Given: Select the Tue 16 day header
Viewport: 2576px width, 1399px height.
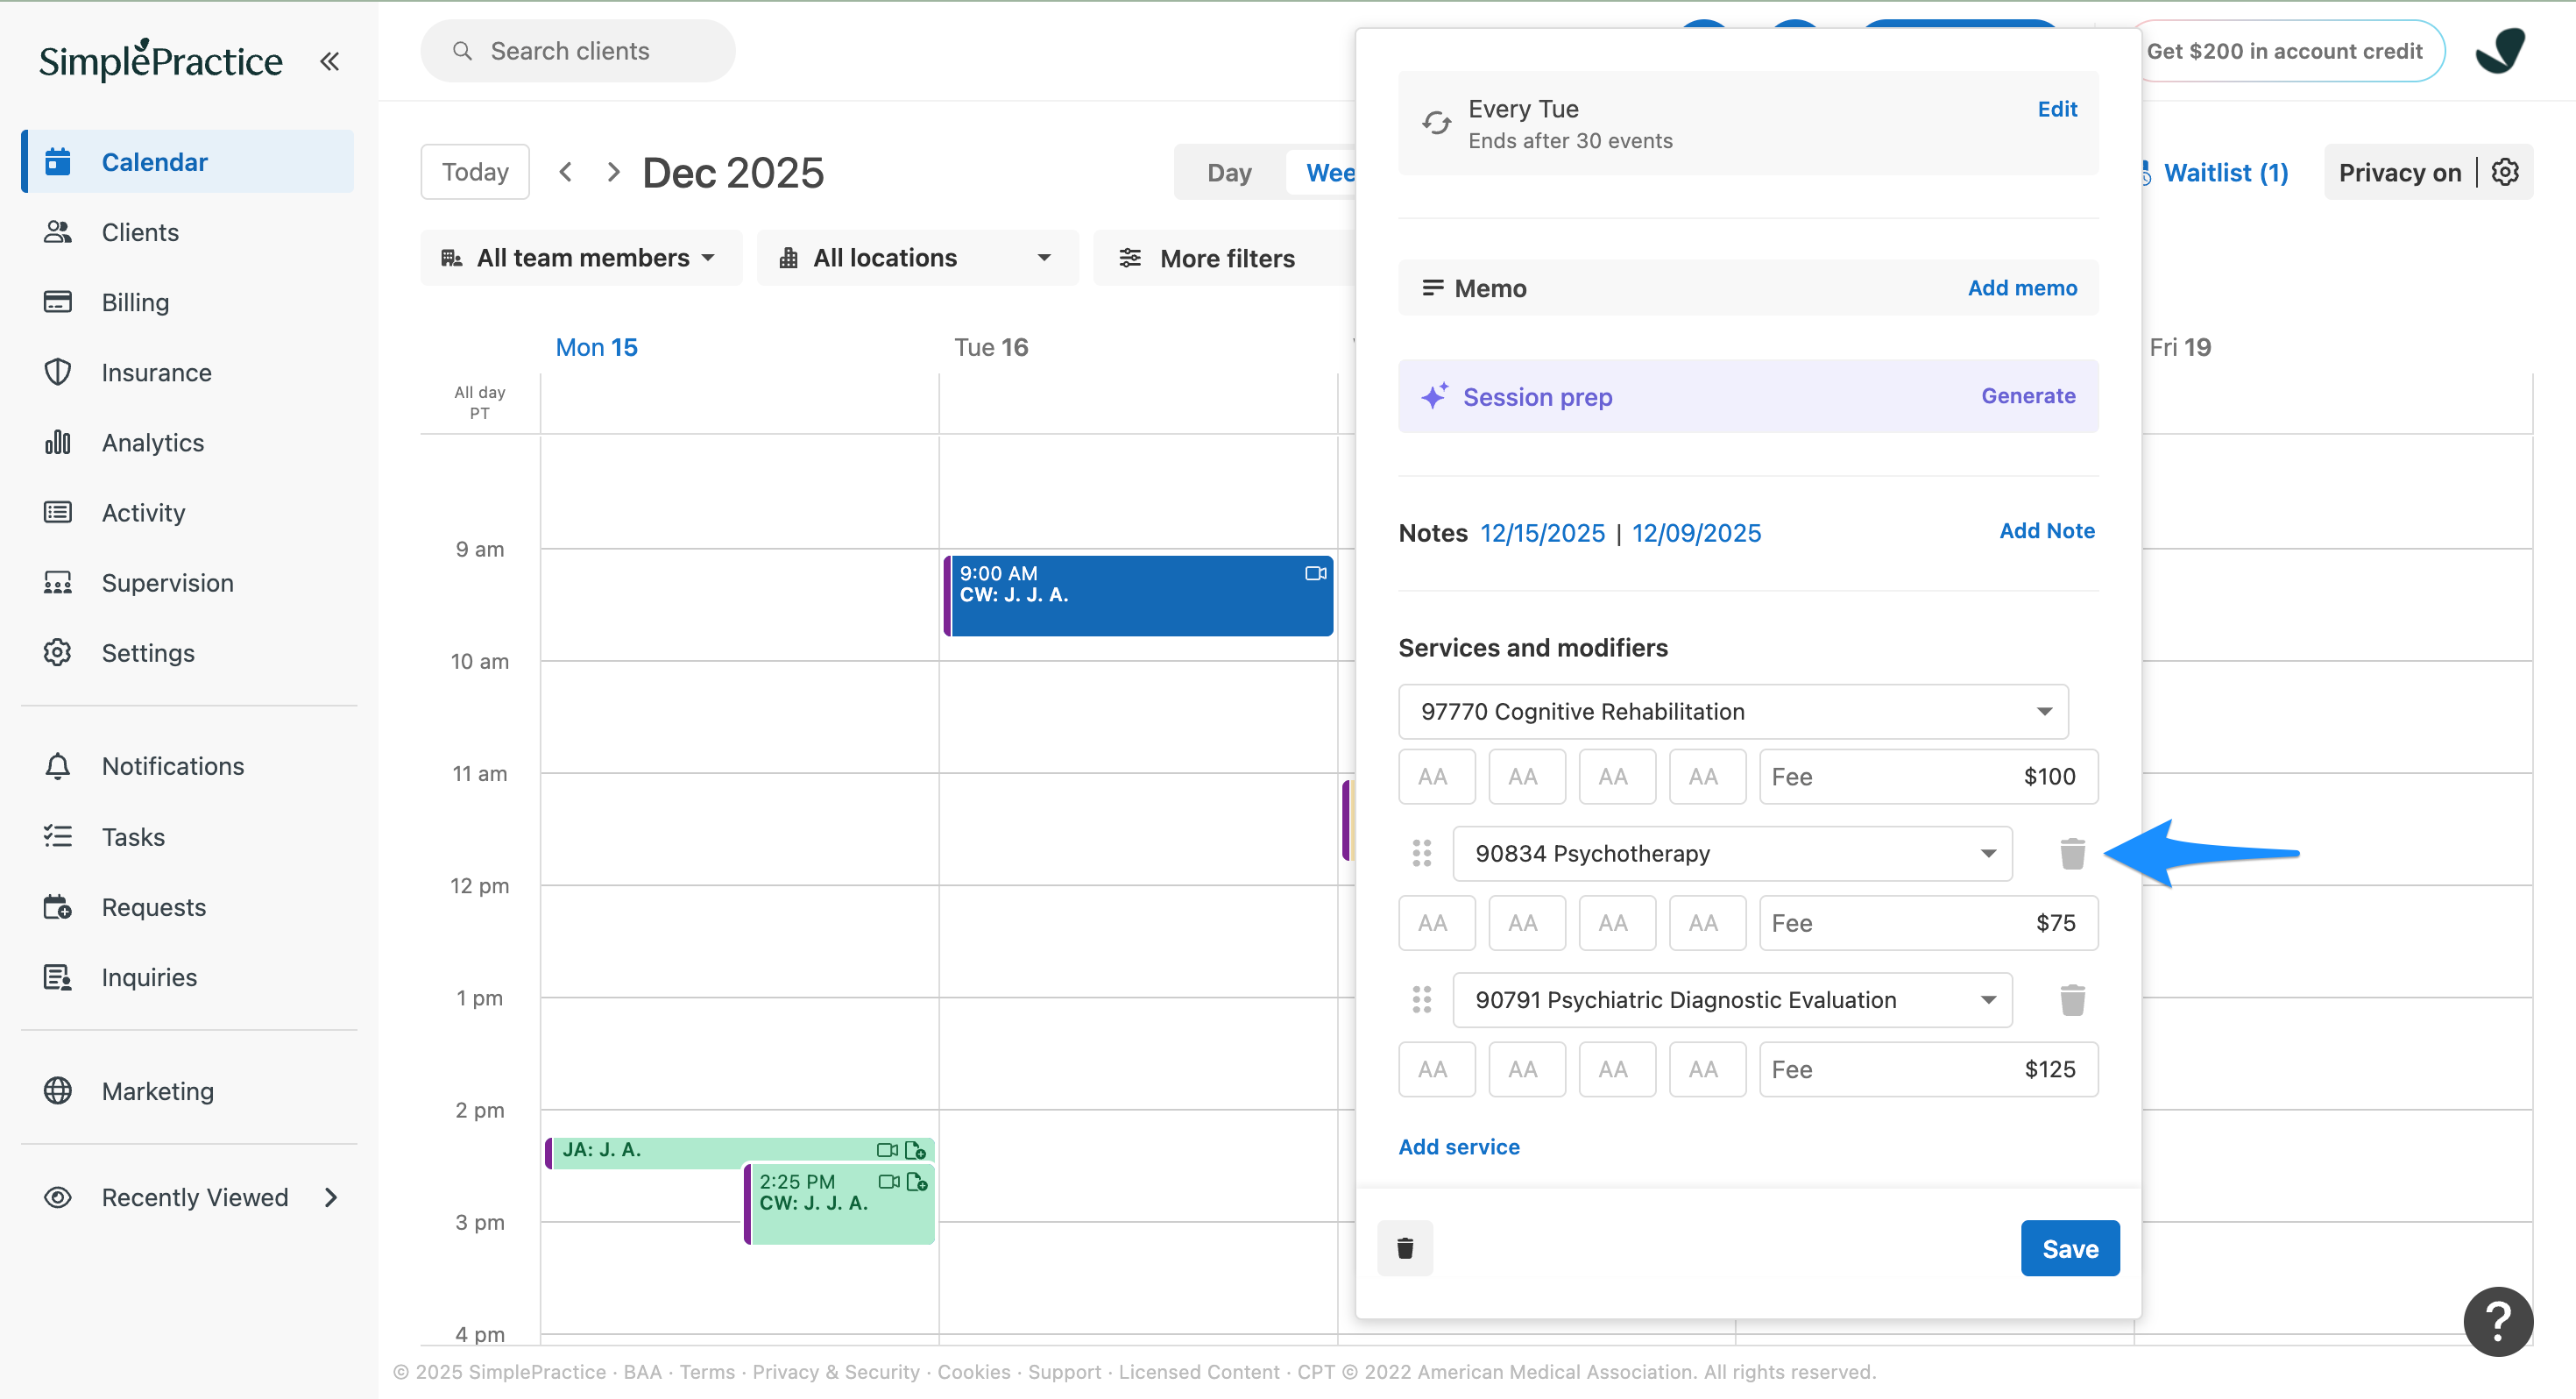Looking at the screenshot, I should tap(990, 347).
